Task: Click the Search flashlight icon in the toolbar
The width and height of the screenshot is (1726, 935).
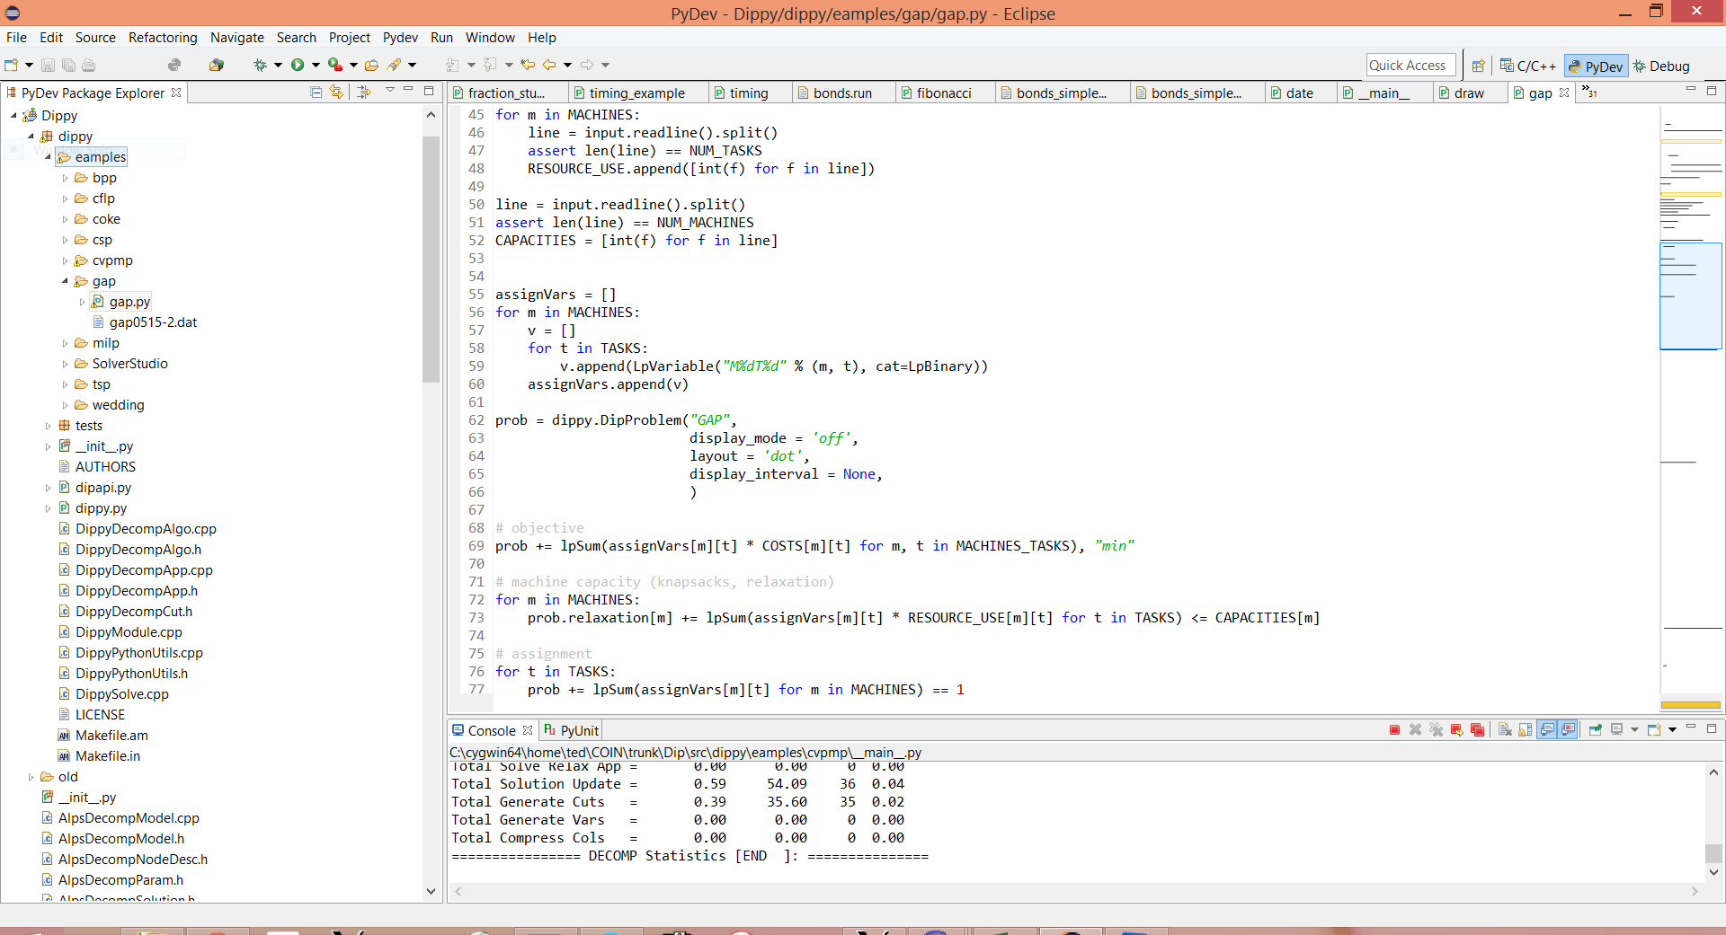Action: [394, 65]
